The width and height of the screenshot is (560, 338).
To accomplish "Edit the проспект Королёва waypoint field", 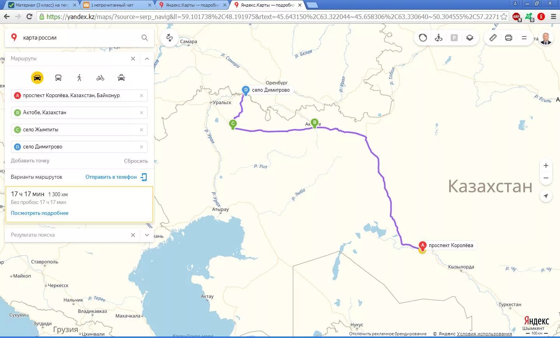I will [x=79, y=96].
